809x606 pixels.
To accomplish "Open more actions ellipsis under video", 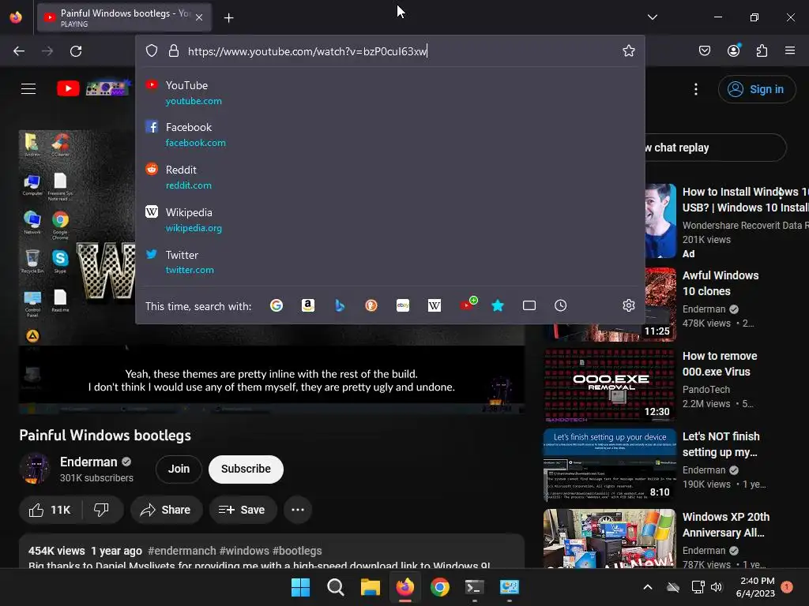I will (x=298, y=510).
